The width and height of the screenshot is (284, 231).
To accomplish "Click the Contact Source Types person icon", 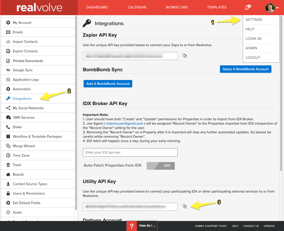I will click(x=8, y=184).
